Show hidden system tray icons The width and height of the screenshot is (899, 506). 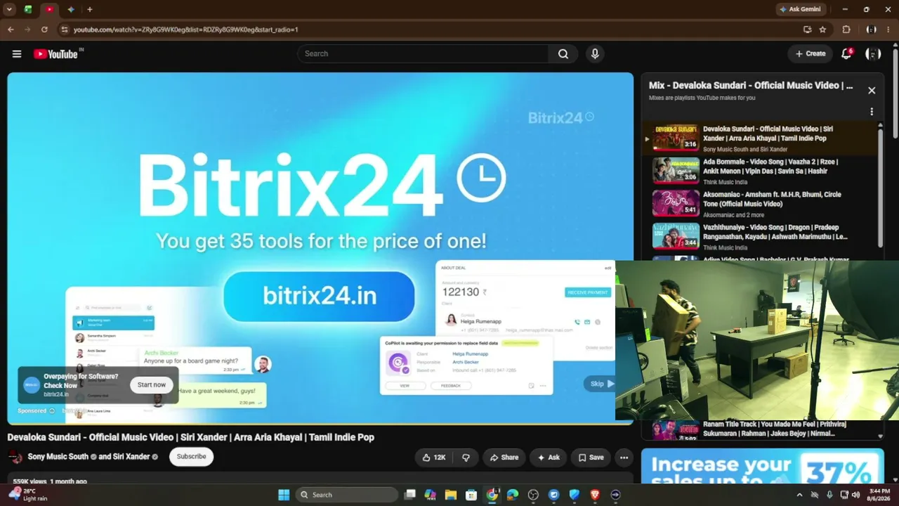tap(799, 495)
